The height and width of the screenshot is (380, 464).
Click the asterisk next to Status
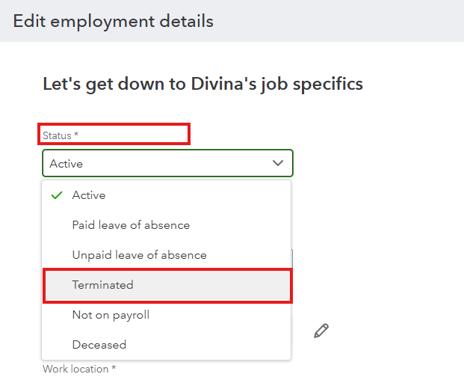[x=76, y=135]
